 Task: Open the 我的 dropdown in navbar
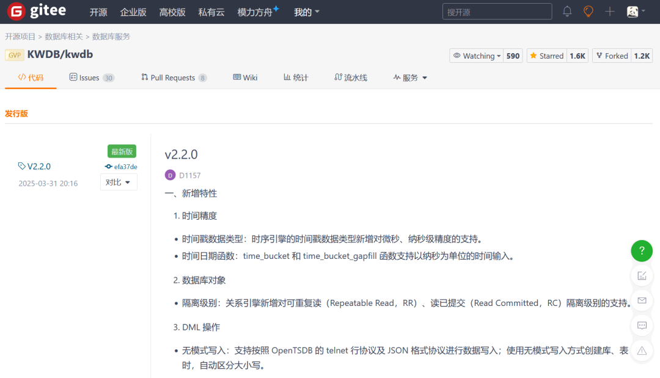(306, 12)
